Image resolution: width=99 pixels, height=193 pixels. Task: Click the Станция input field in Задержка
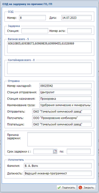point(35,31)
